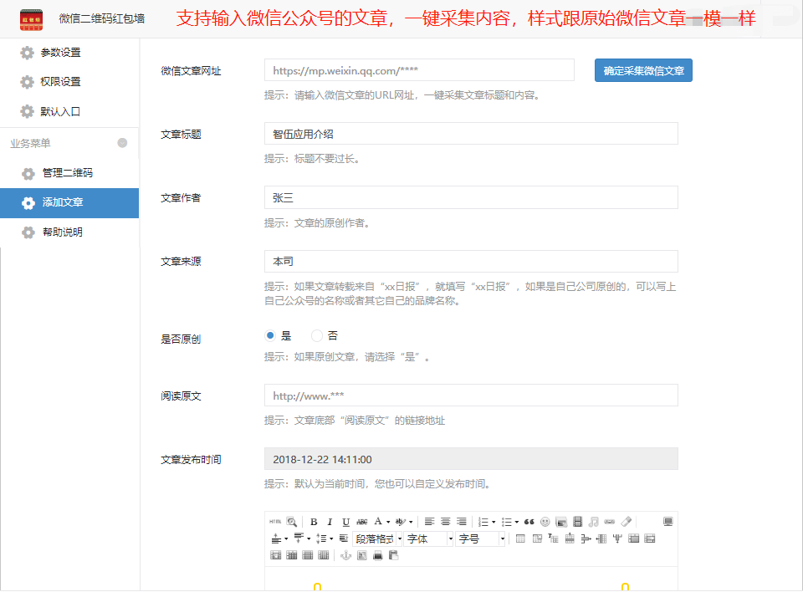This screenshot has height=592, width=803.
Task: Open 管理二维码 menu item
Action: [69, 173]
